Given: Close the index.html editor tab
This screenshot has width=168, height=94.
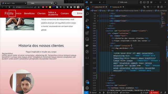Looking at the screenshot, I should click(106, 7).
